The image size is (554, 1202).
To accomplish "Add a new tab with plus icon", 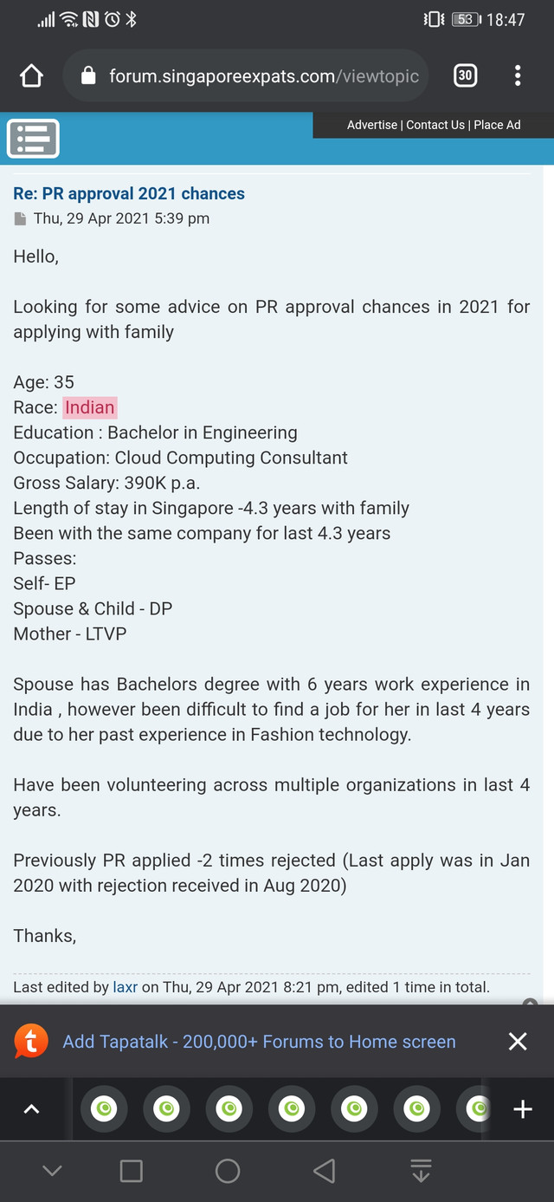I will (x=523, y=1109).
